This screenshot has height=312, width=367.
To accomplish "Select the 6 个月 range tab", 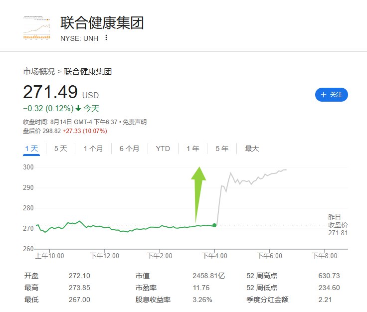I will coord(129,149).
